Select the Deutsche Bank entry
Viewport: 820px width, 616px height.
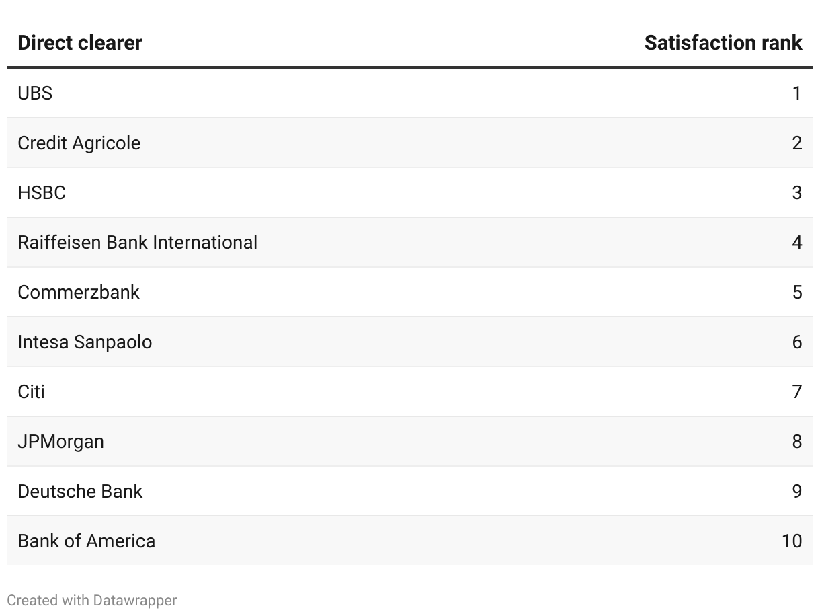(x=80, y=492)
